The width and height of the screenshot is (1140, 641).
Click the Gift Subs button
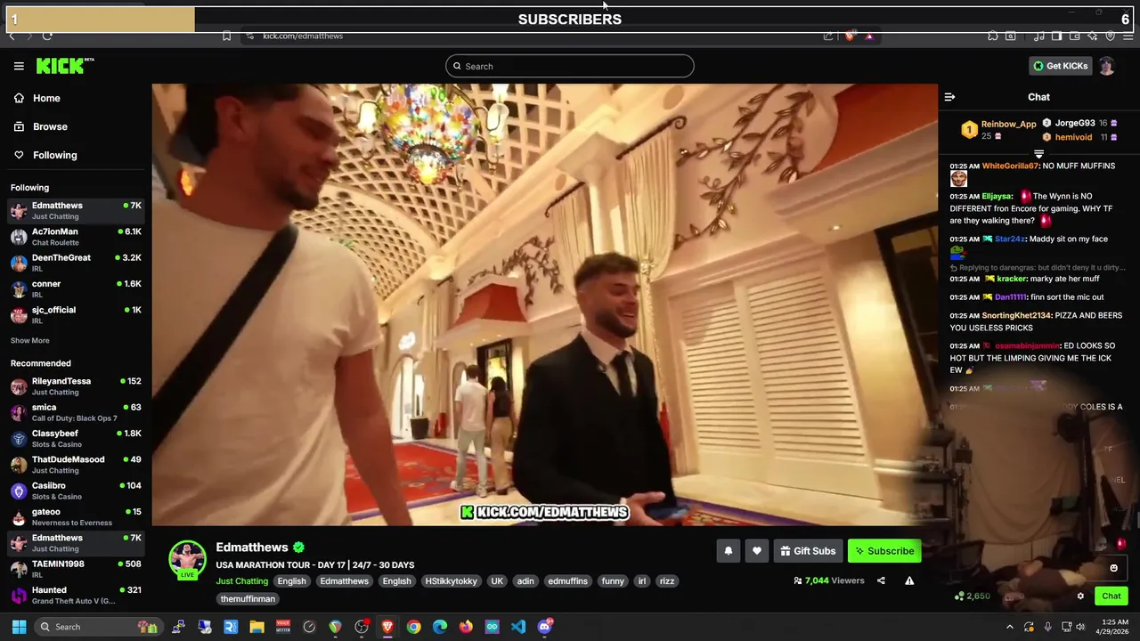(808, 551)
